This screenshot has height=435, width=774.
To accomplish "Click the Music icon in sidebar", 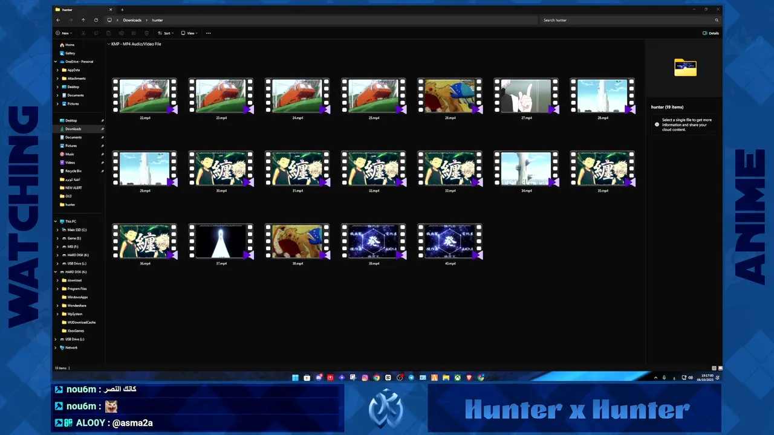I will tap(62, 154).
